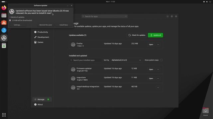The width and height of the screenshot is (213, 119).
Task: Open more options for firmware-updater row
Action: pos(158,69)
